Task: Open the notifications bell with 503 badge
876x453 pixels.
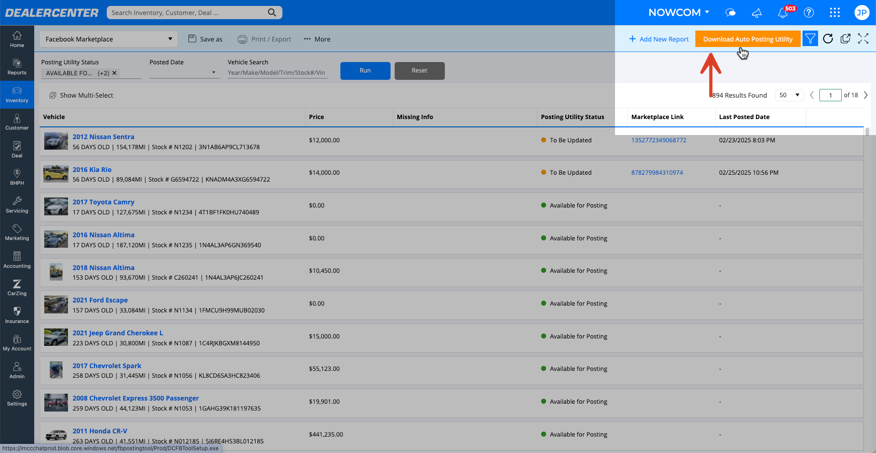Action: coord(783,12)
